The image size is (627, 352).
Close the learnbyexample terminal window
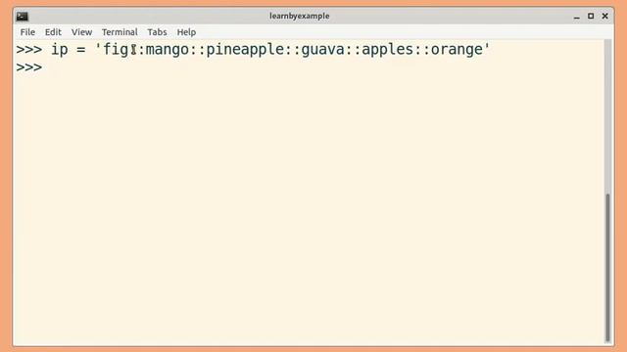tap(605, 16)
